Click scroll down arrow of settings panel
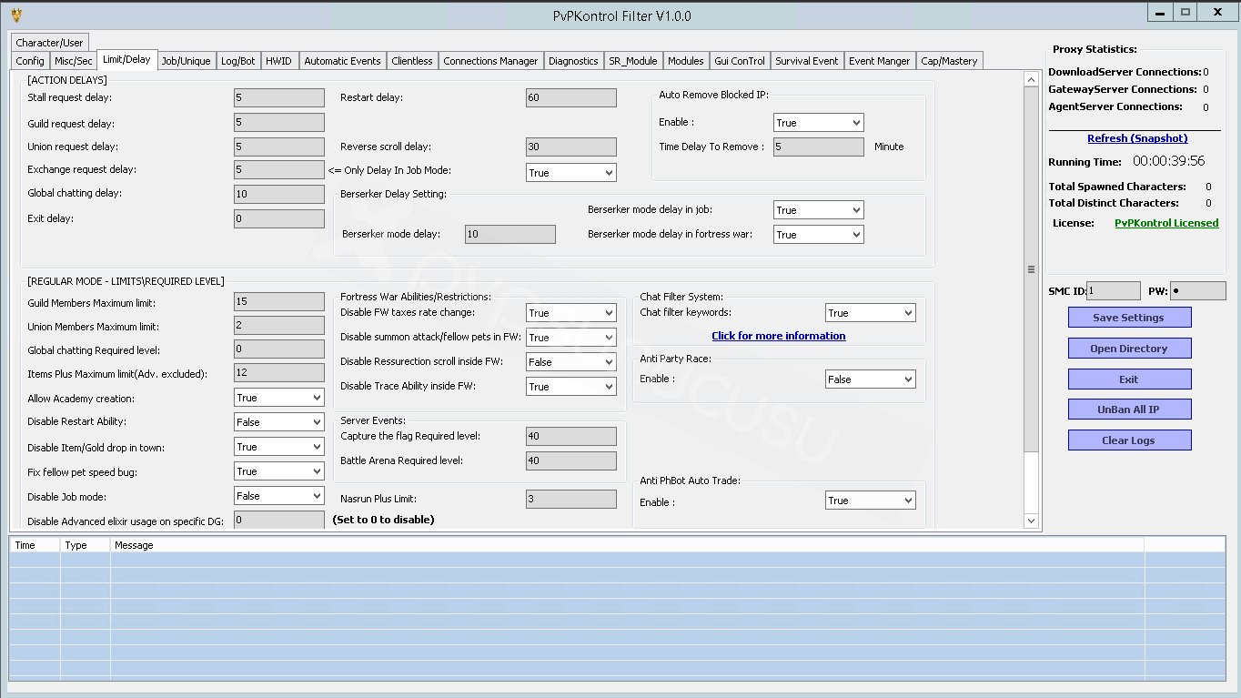Viewport: 1241px width, 698px height. click(1031, 521)
